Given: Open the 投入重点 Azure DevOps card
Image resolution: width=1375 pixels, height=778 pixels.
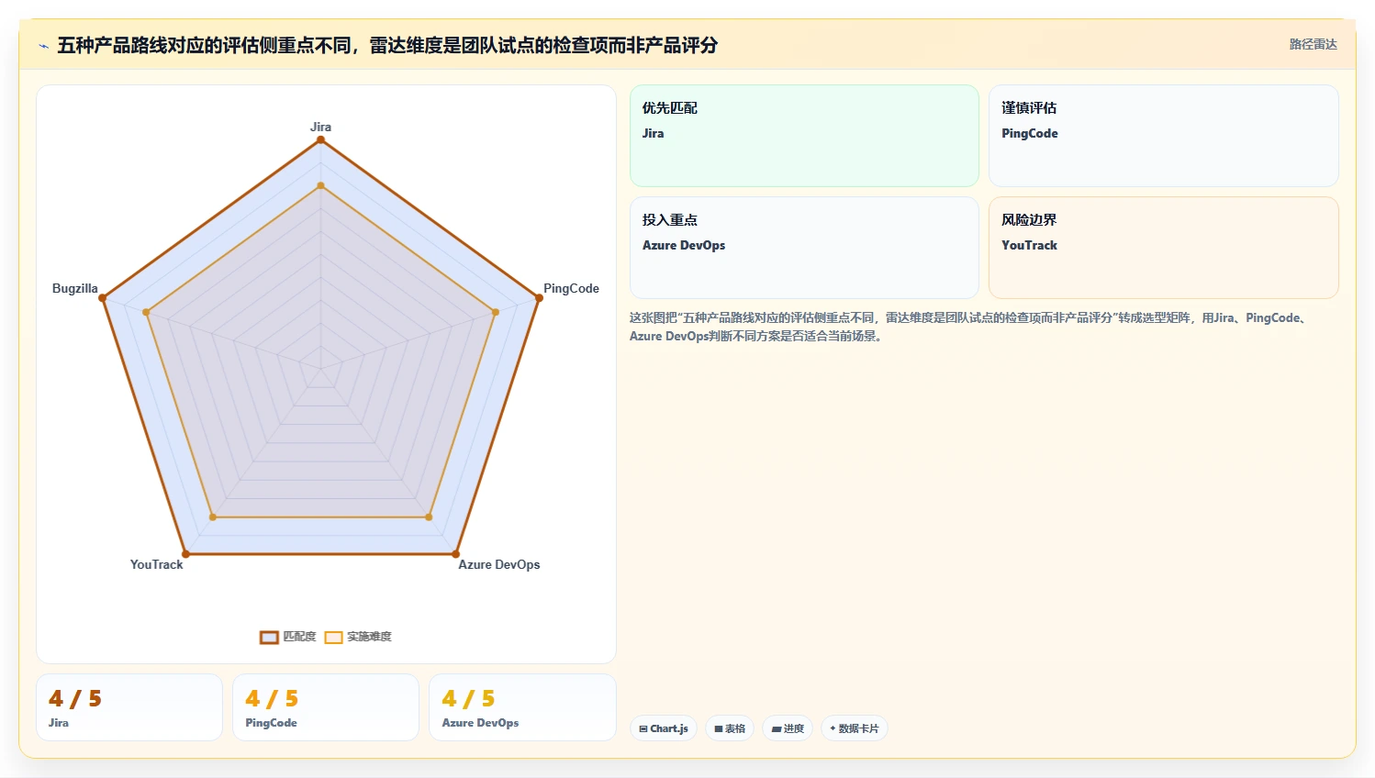Looking at the screenshot, I should (804, 248).
